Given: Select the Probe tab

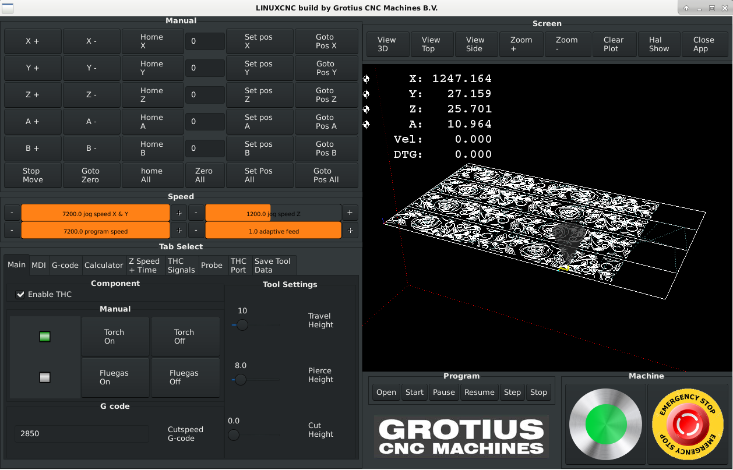Looking at the screenshot, I should click(212, 265).
